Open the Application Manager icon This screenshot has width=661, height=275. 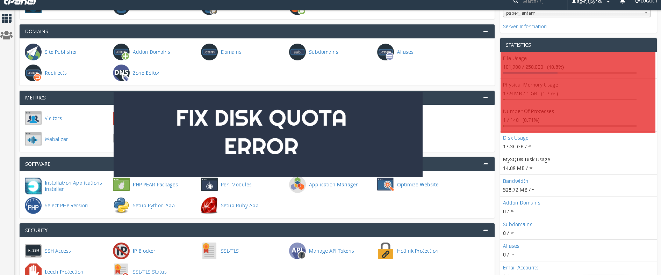click(x=297, y=185)
